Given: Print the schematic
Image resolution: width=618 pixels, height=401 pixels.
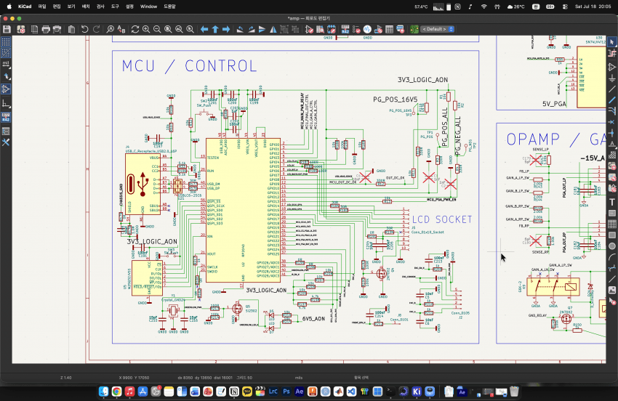Looking at the screenshot, I should (46, 29).
